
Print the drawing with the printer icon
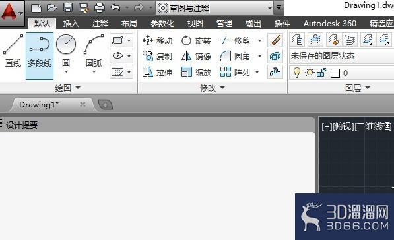100,8
